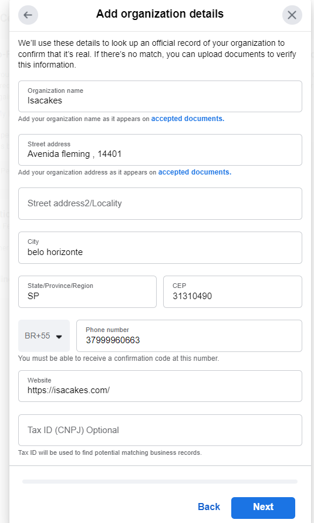Click the Back text button
Screen dimensions: 314x523
pos(209,507)
